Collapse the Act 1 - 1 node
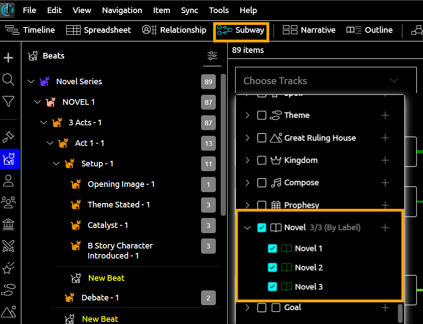This screenshot has height=324, width=423. click(50, 143)
